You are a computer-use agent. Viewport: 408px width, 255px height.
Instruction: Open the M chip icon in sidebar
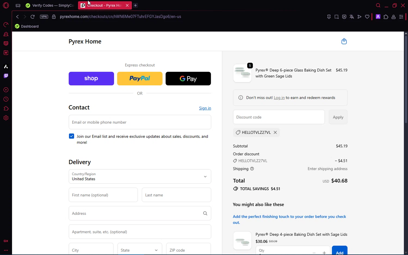6,53
